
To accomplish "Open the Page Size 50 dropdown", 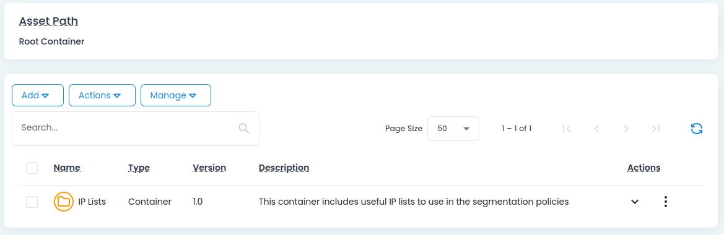I will 453,129.
